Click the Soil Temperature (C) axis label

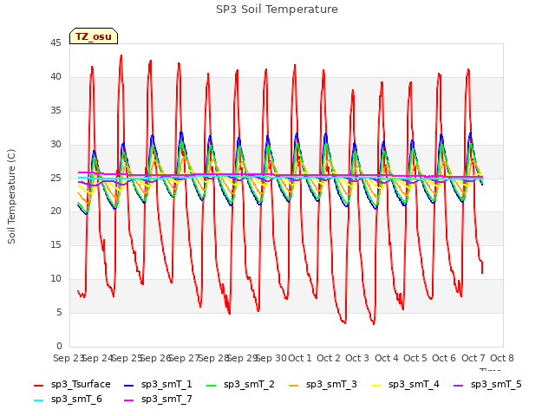(x=11, y=197)
